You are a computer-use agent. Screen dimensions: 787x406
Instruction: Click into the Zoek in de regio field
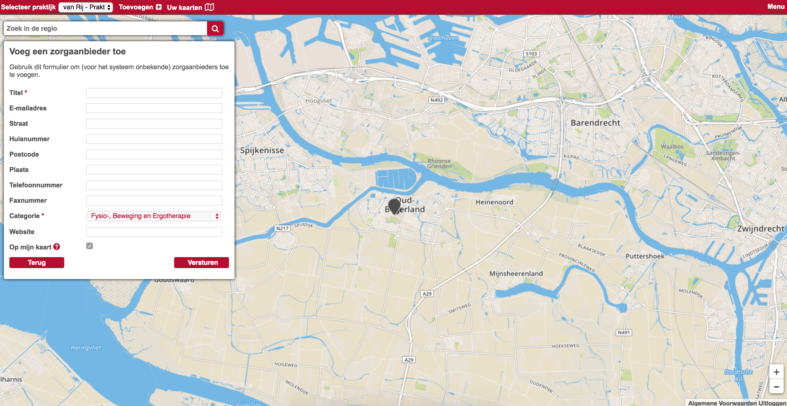(x=105, y=29)
